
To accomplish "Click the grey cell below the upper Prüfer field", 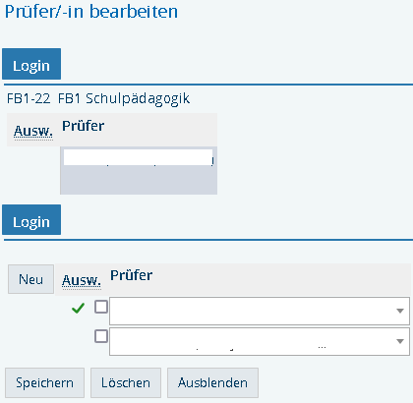I will pos(139,180).
